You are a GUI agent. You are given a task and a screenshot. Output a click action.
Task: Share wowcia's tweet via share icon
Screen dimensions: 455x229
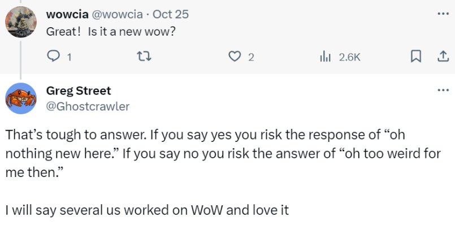[443, 57]
